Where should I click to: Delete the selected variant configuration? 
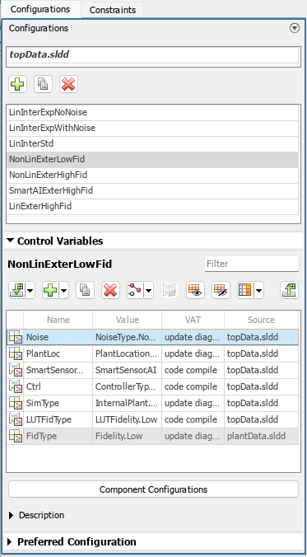point(68,84)
